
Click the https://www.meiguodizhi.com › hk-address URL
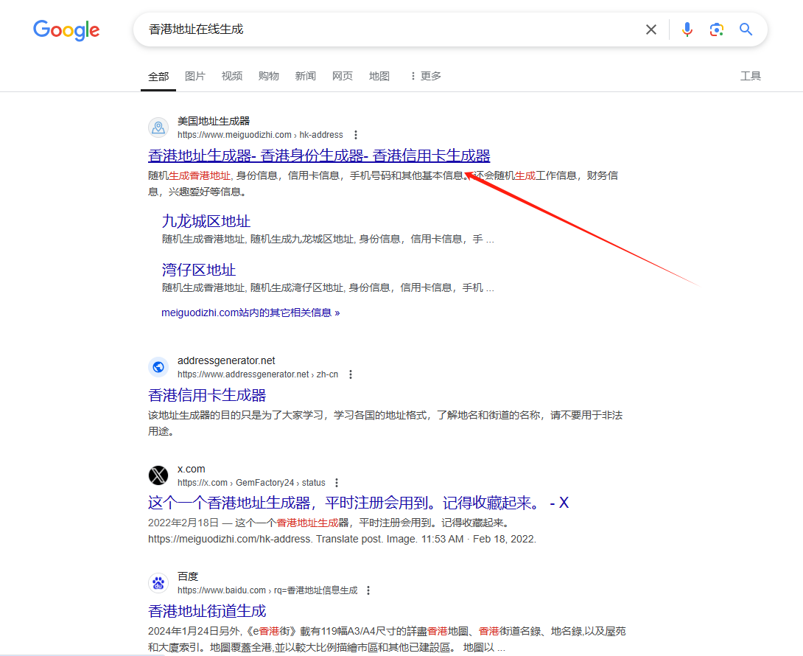tap(260, 135)
